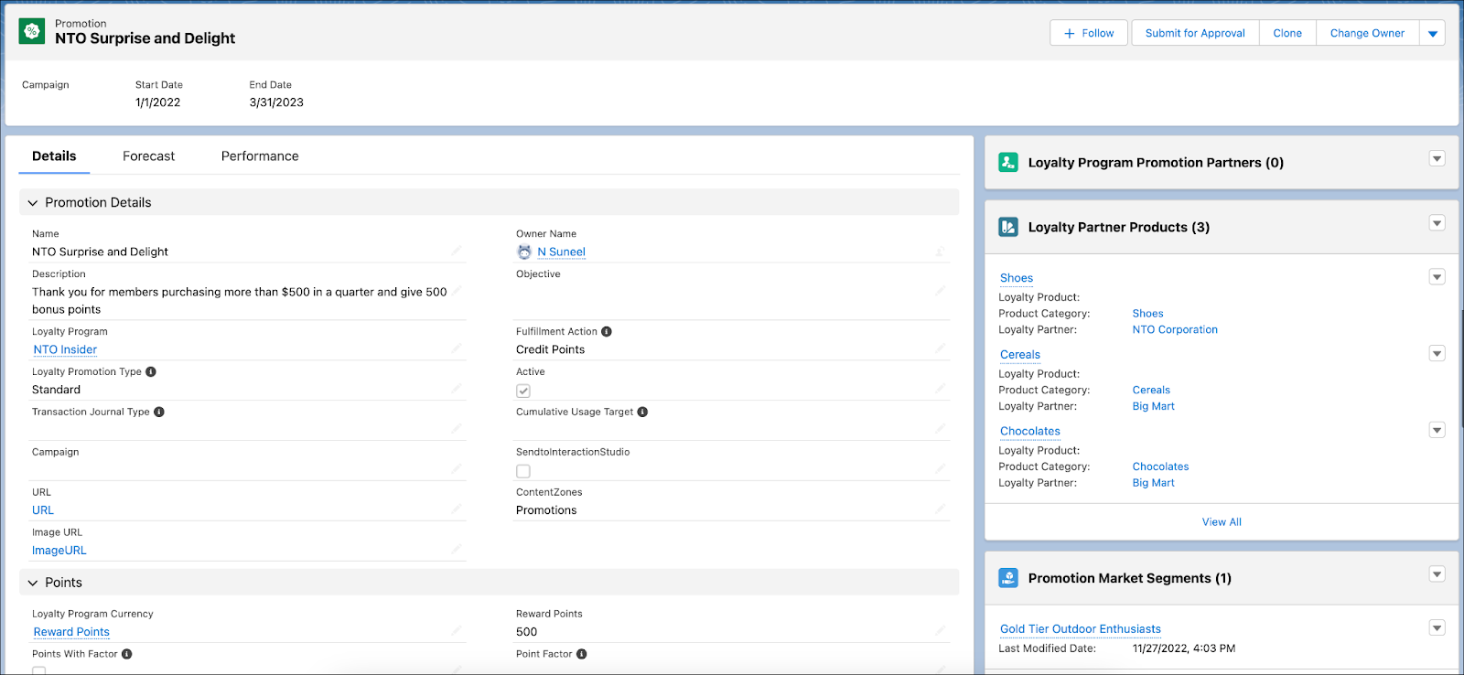The width and height of the screenshot is (1464, 675).
Task: Click the Loyalty Partner Products icon
Action: click(1008, 227)
